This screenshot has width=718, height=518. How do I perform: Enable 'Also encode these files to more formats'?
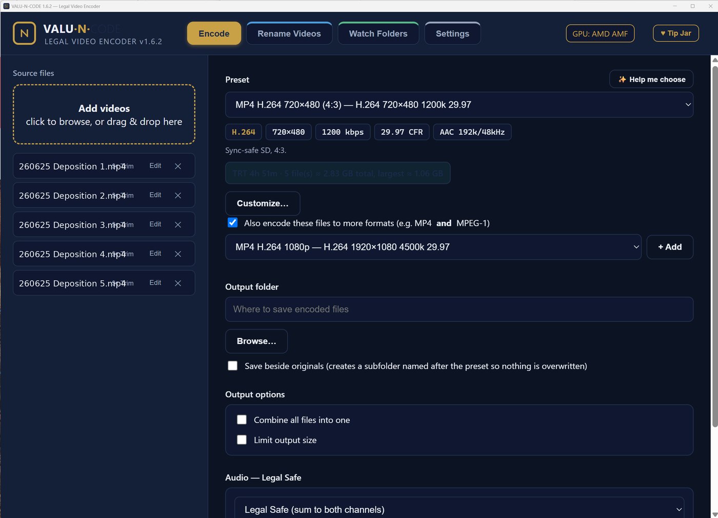click(x=233, y=223)
